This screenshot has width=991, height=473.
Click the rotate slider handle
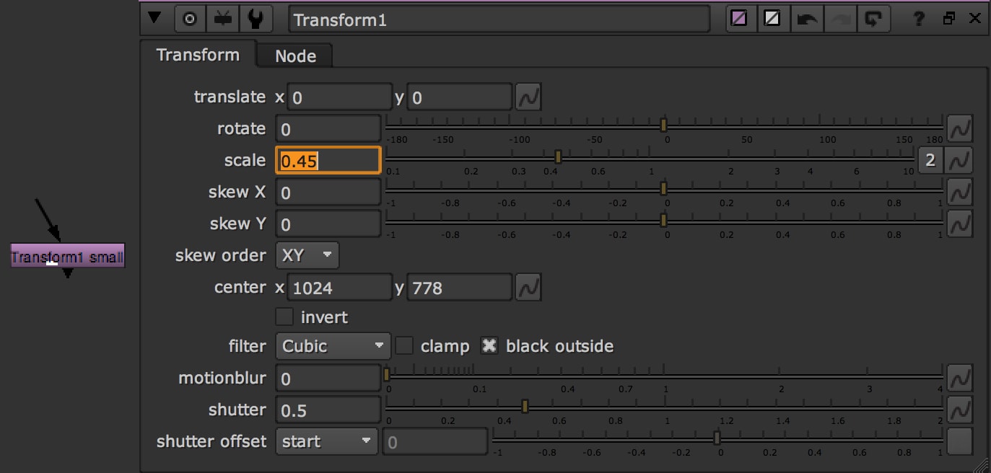tap(663, 125)
